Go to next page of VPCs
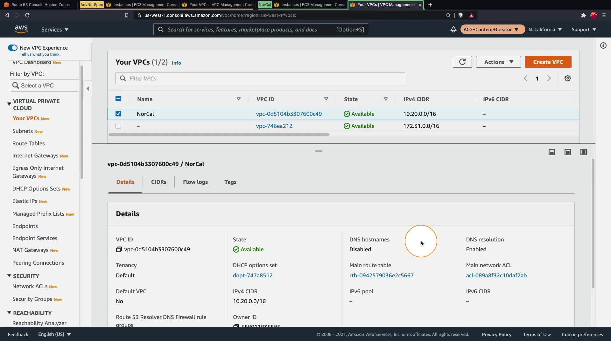 click(x=549, y=78)
